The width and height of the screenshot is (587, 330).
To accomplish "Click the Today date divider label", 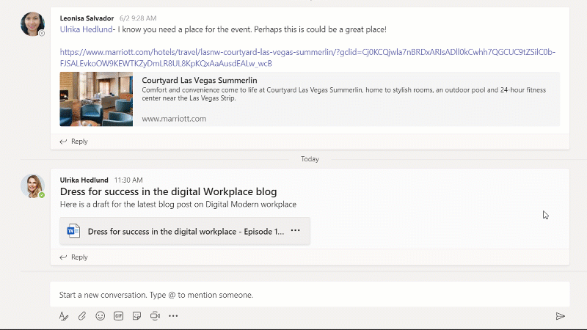I will (310, 159).
